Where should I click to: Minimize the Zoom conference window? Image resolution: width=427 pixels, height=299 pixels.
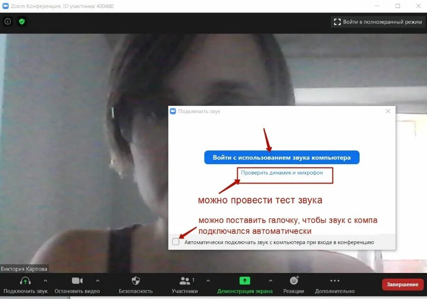(377, 6)
